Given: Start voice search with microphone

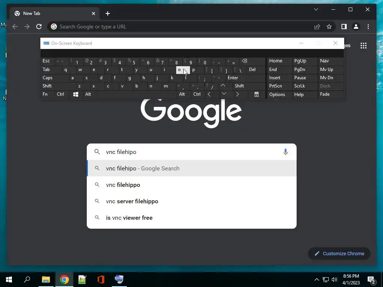Looking at the screenshot, I should [x=285, y=152].
